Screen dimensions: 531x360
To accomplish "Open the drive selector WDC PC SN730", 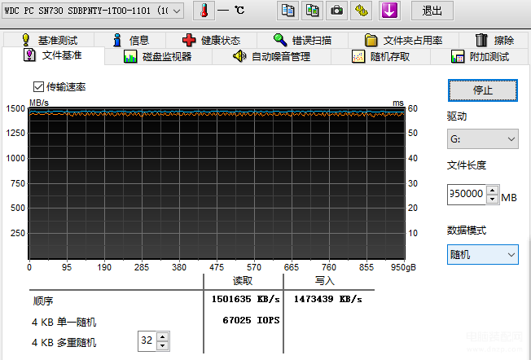I will coord(93,11).
